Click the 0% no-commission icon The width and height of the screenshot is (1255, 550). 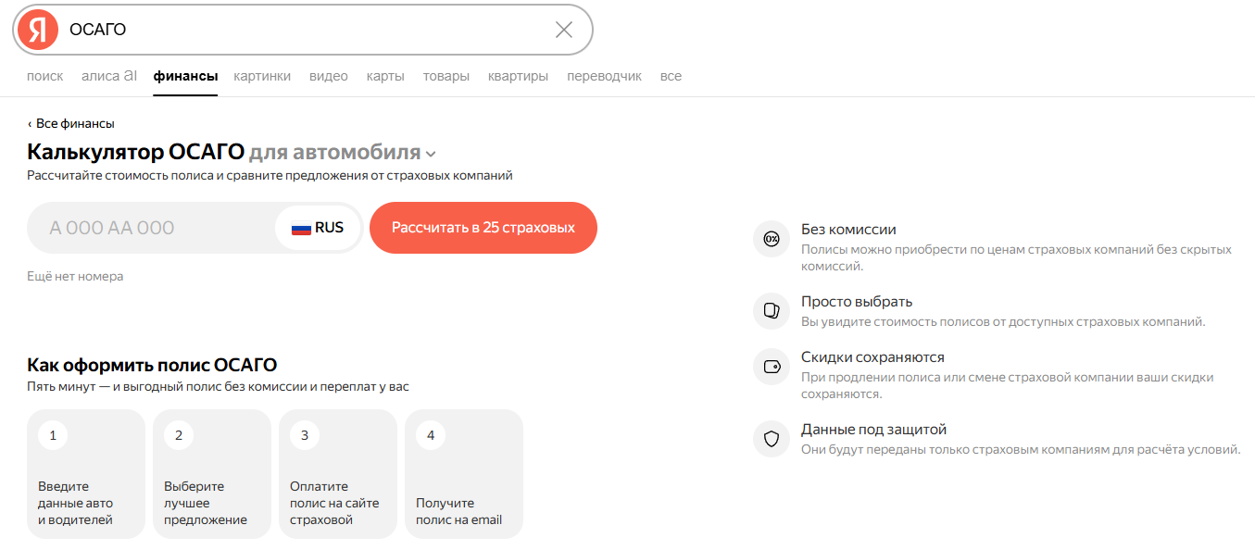coord(772,239)
